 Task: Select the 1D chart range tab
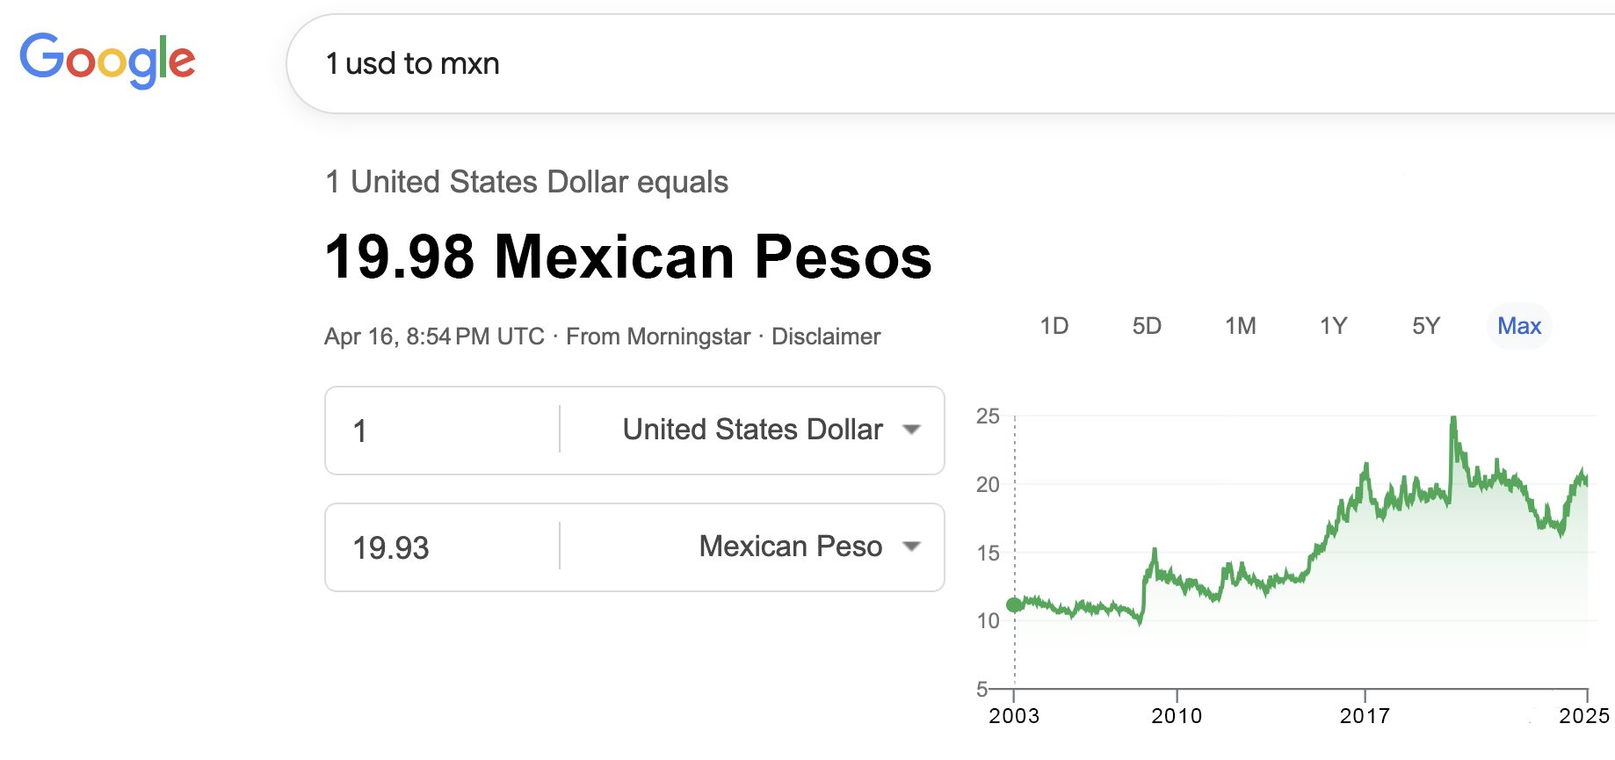(1054, 326)
